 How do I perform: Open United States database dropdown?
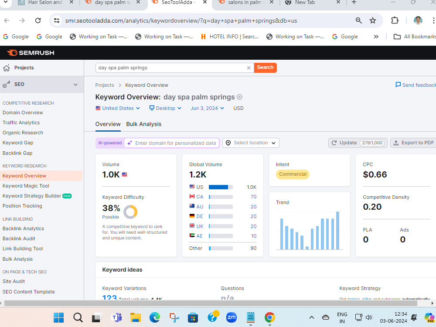point(118,108)
